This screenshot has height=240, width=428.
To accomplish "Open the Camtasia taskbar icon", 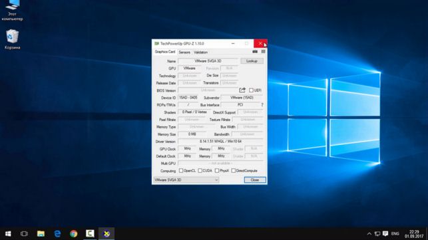I will coord(90,234).
